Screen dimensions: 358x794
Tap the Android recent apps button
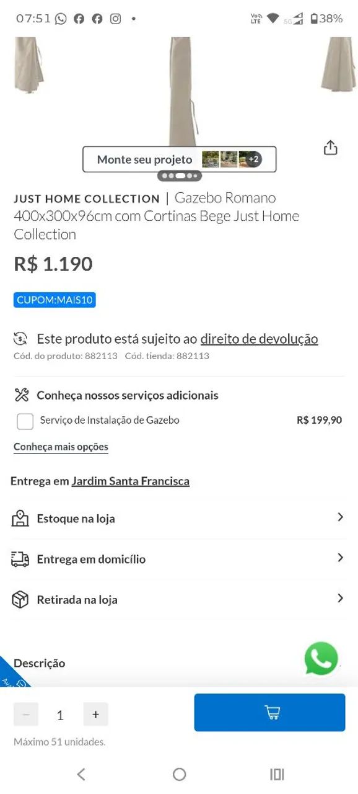click(x=277, y=774)
